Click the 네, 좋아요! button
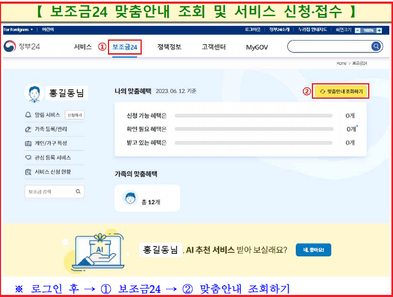The width and height of the screenshot is (393, 297). [x=313, y=250]
